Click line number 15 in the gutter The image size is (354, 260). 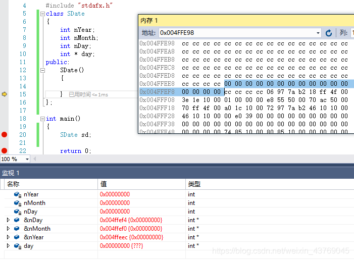tap(23, 94)
